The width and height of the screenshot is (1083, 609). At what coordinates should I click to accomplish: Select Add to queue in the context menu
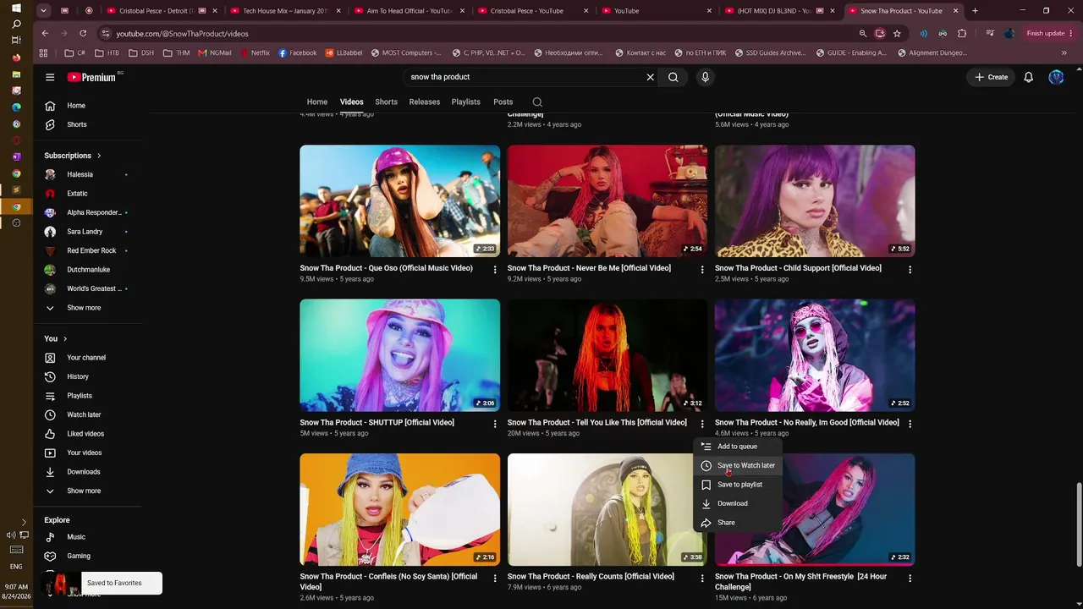point(737,447)
